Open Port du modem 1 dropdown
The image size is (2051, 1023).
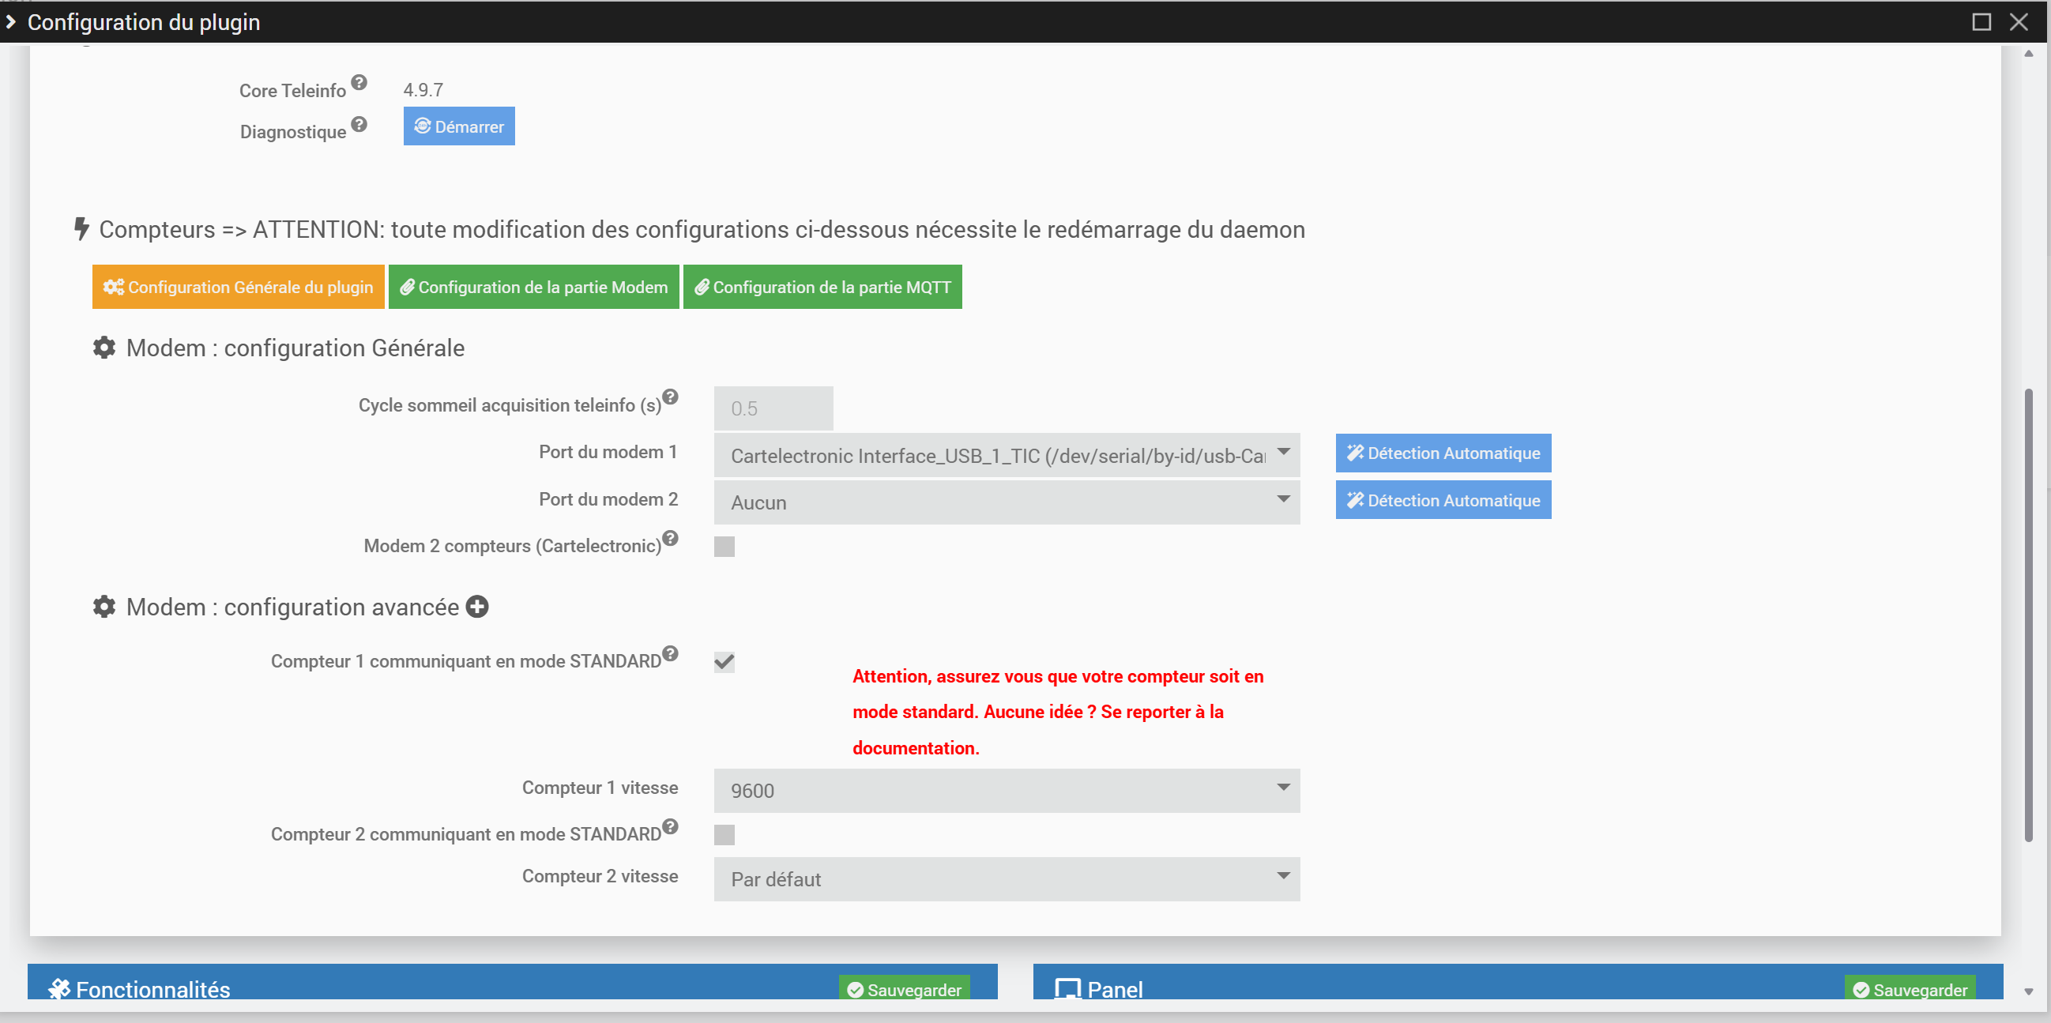(x=1007, y=455)
